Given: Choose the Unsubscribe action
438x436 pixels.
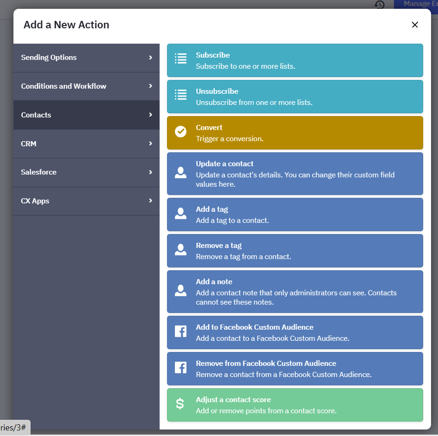Looking at the screenshot, I should tap(295, 97).
